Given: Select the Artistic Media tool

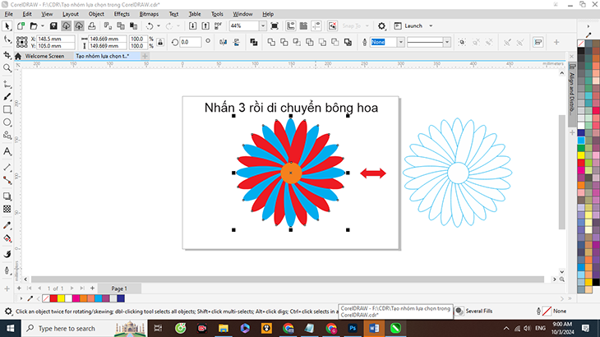Looking at the screenshot, I should [x=7, y=97].
